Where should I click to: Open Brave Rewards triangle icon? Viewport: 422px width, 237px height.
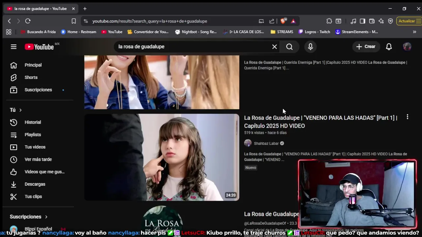click(293, 21)
